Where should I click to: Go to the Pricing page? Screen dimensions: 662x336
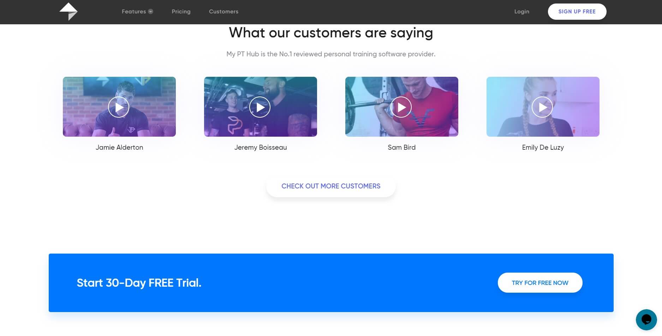tap(181, 12)
